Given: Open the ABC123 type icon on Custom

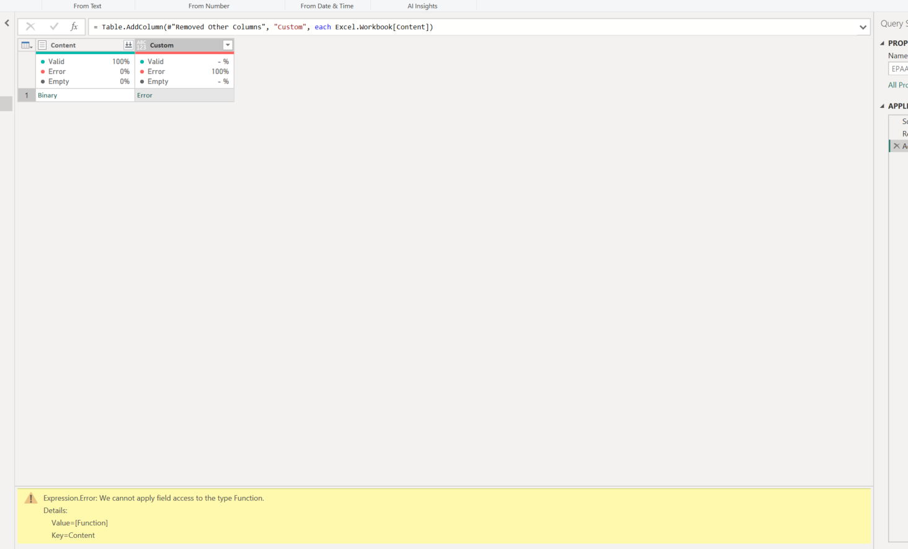Looking at the screenshot, I should pos(141,45).
